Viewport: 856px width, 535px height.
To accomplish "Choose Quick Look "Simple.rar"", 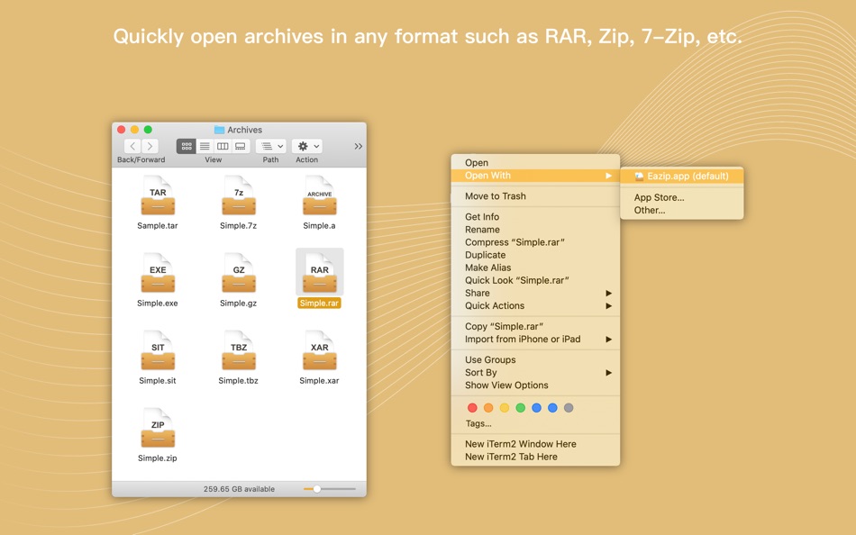I will click(535, 281).
